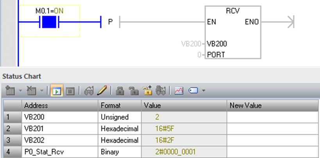The height and width of the screenshot is (158, 320).
Task: Click the Trend View chart icon
Action: click(x=179, y=91)
